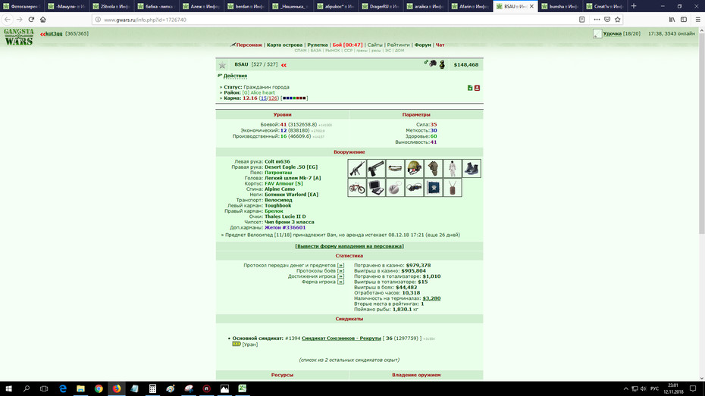The width and height of the screenshot is (705, 396).
Task: Expand the Действия actions menu
Action: pos(235,76)
